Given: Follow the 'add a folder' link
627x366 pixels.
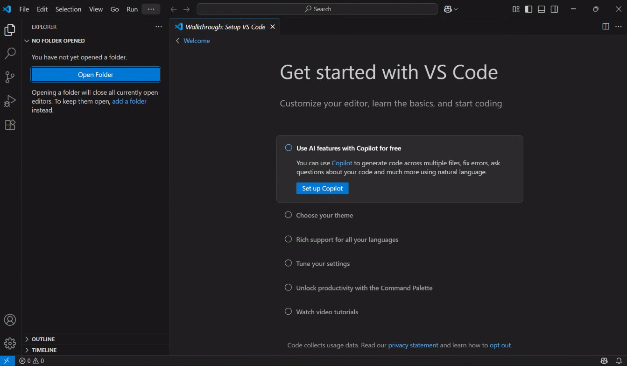Looking at the screenshot, I should click(x=129, y=101).
